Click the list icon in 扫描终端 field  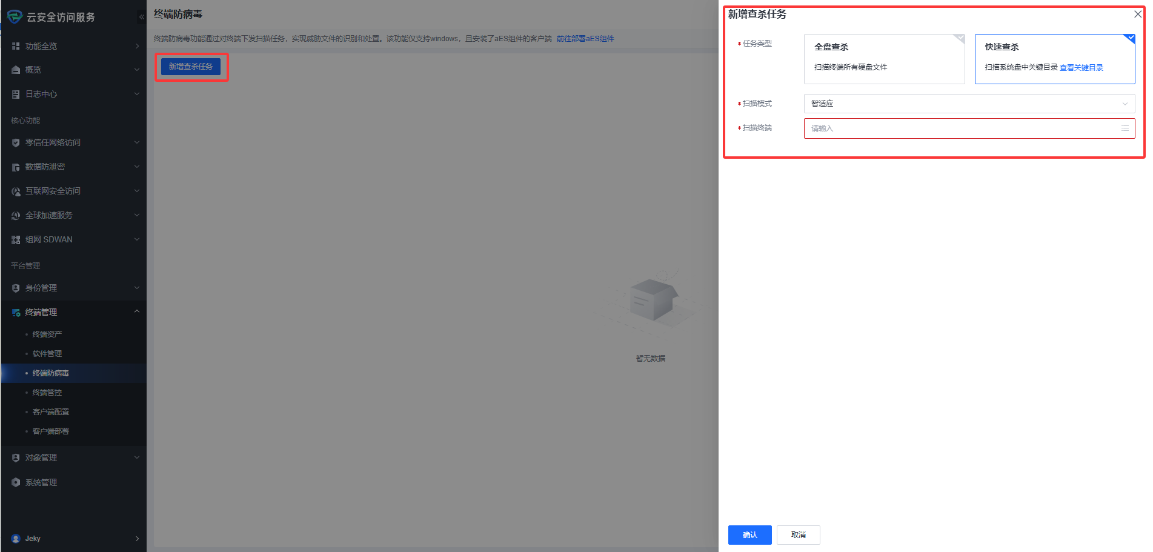pos(1125,128)
